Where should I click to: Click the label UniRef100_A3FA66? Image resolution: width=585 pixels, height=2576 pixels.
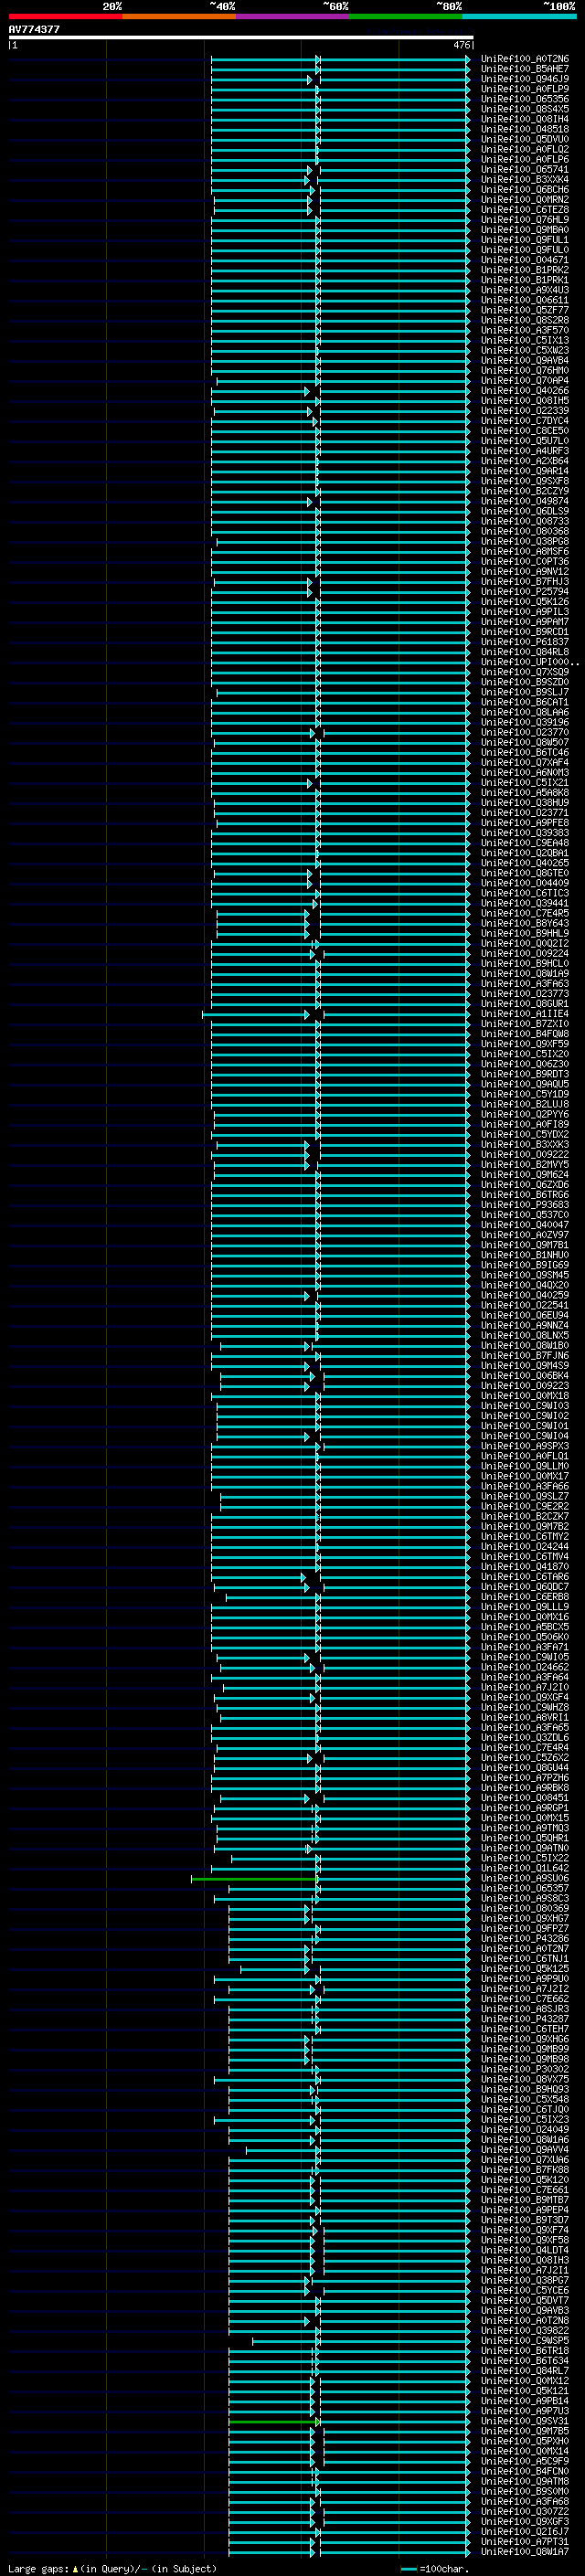pos(525,1486)
